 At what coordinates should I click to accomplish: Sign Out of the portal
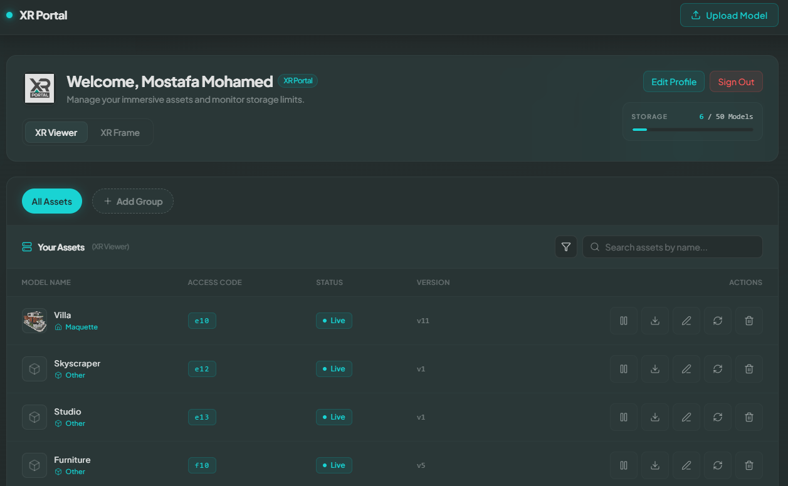coord(736,82)
